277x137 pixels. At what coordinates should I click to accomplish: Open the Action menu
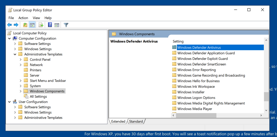coord(23,18)
